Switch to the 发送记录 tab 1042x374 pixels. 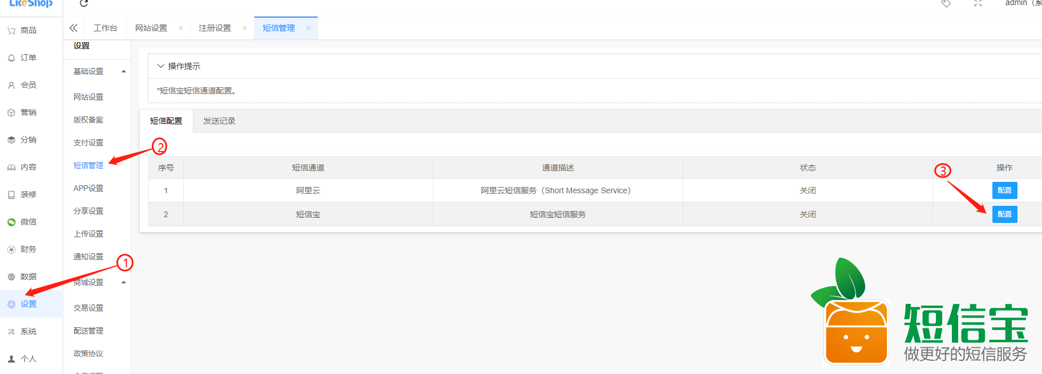click(x=219, y=121)
